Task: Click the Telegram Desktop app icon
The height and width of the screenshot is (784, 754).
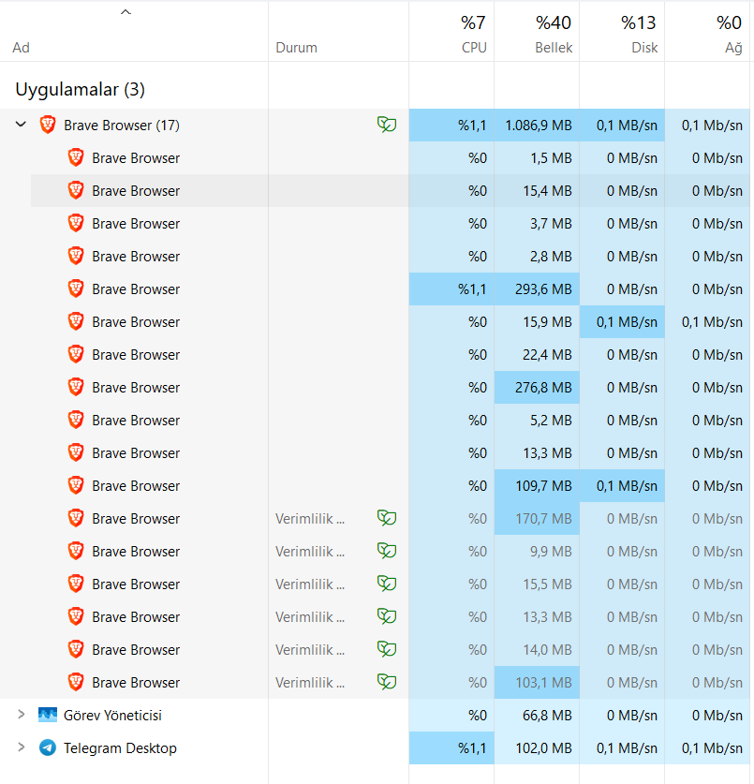Action: (x=48, y=748)
